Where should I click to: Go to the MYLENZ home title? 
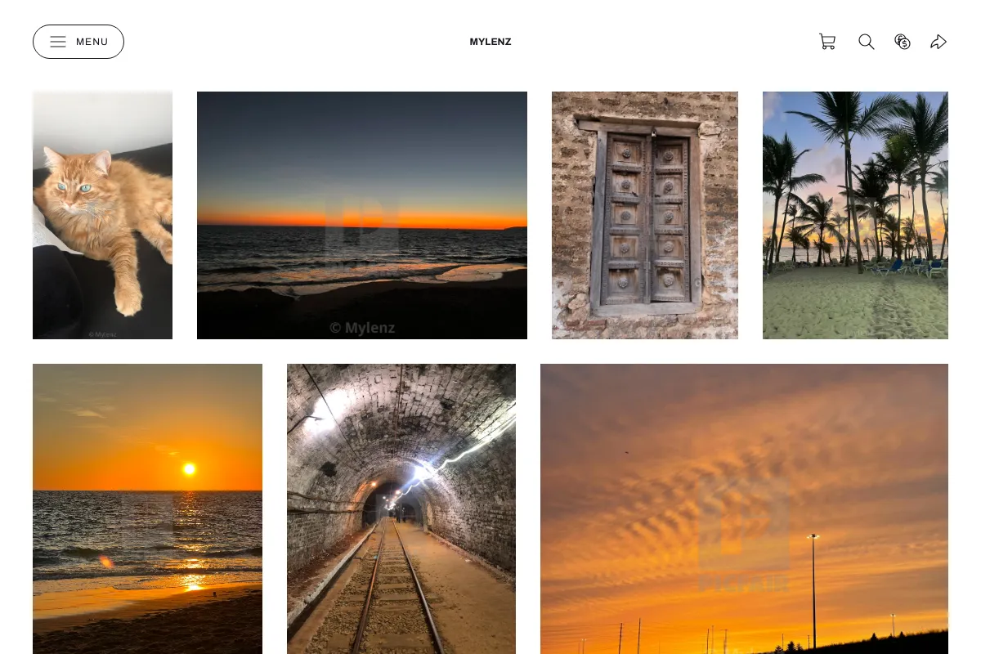click(490, 42)
